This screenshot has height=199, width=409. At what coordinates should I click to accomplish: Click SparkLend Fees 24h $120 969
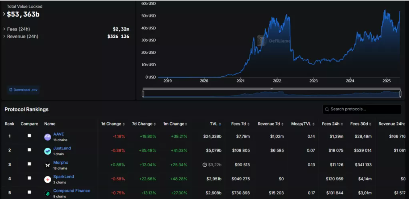click(x=334, y=179)
